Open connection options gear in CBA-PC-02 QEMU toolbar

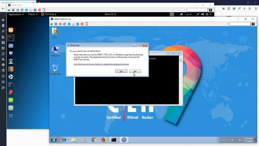pos(60,24)
